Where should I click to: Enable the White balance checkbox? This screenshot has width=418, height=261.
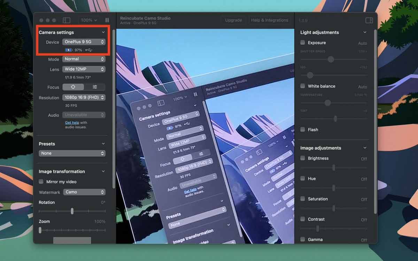(303, 86)
